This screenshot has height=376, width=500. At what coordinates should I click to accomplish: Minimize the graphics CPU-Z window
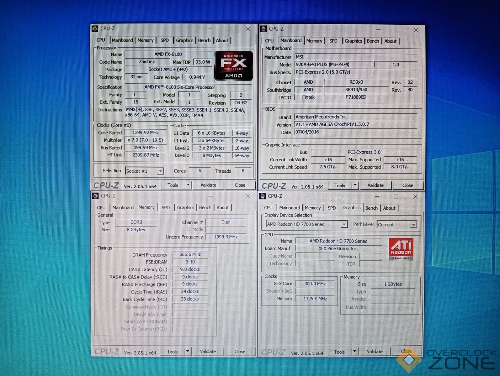(377, 196)
